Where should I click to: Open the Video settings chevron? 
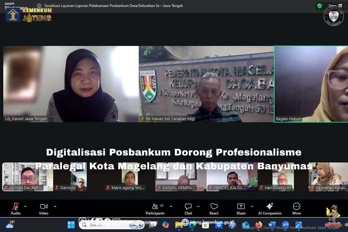pyautogui.click(x=55, y=206)
